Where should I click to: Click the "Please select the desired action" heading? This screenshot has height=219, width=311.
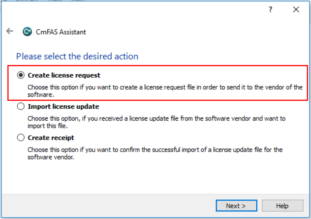(x=77, y=56)
